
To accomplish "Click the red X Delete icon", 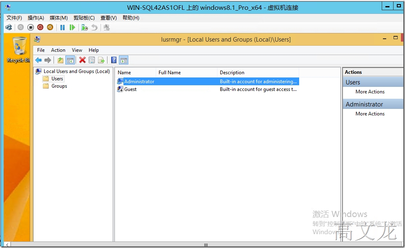I will click(83, 60).
